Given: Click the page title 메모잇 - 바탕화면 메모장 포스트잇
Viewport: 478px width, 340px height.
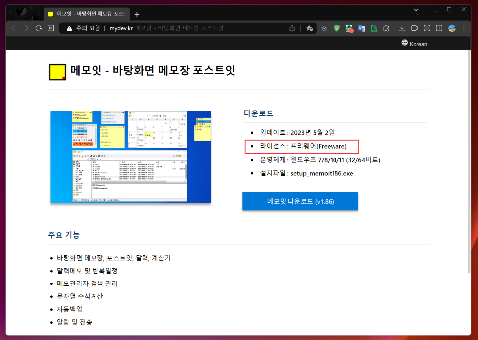Looking at the screenshot, I should click(153, 70).
